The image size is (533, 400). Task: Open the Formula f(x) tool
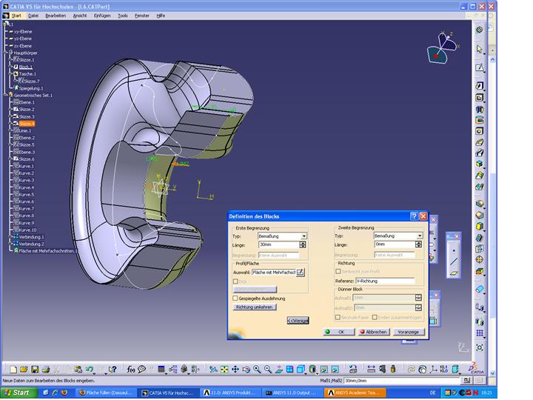coord(130,369)
